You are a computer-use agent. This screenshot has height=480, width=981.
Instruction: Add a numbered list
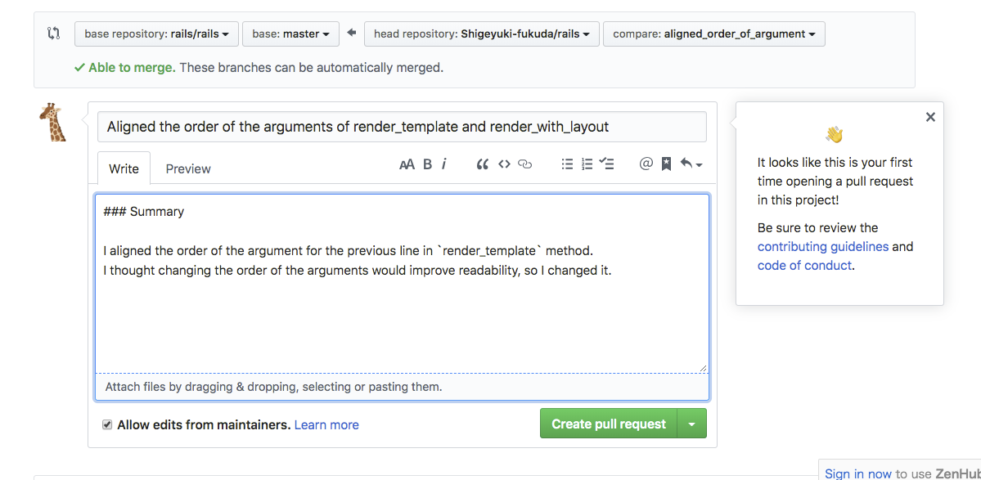[587, 164]
